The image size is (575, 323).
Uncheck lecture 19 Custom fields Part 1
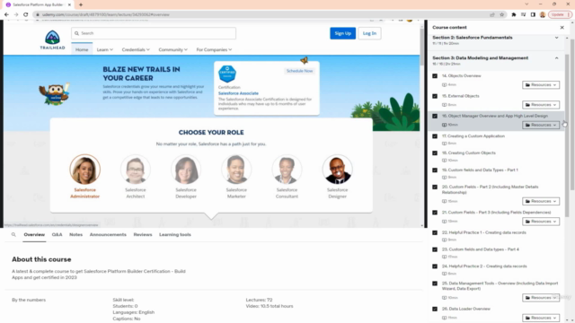click(435, 170)
